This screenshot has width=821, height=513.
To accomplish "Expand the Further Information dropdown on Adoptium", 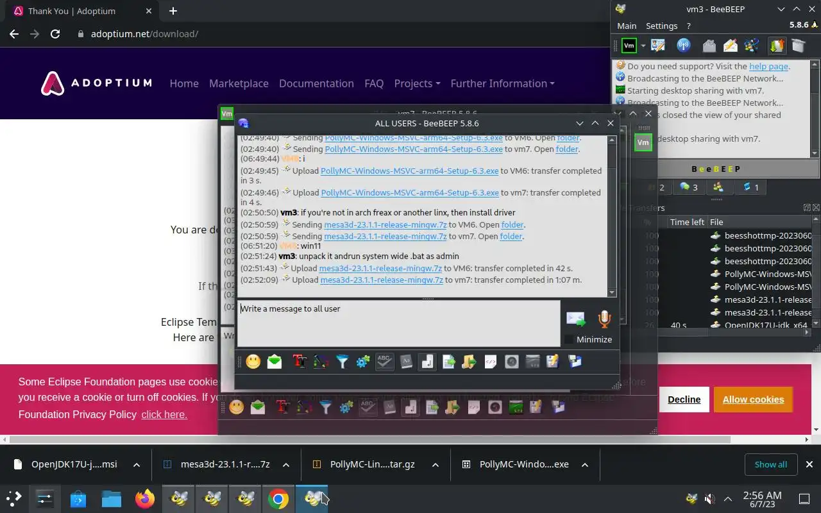I will point(502,83).
